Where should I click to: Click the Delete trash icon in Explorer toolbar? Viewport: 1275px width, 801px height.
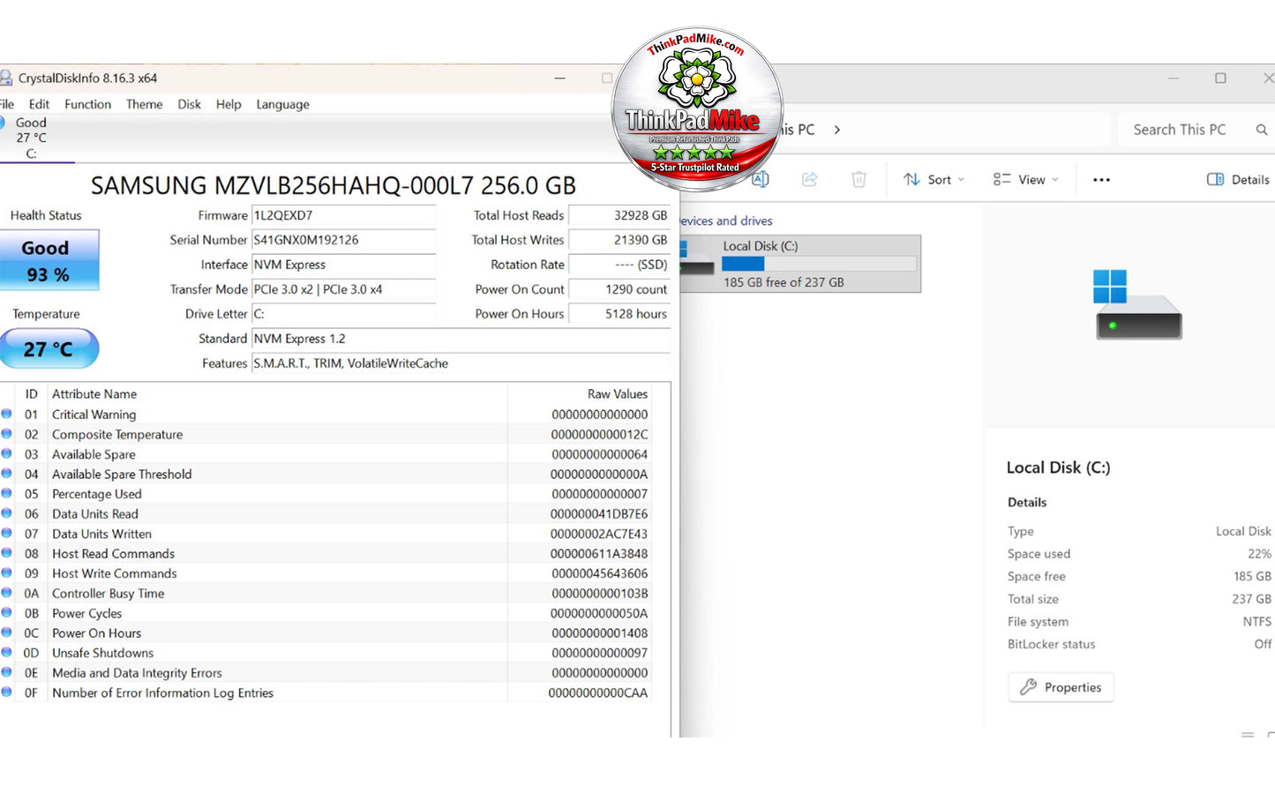click(x=859, y=179)
